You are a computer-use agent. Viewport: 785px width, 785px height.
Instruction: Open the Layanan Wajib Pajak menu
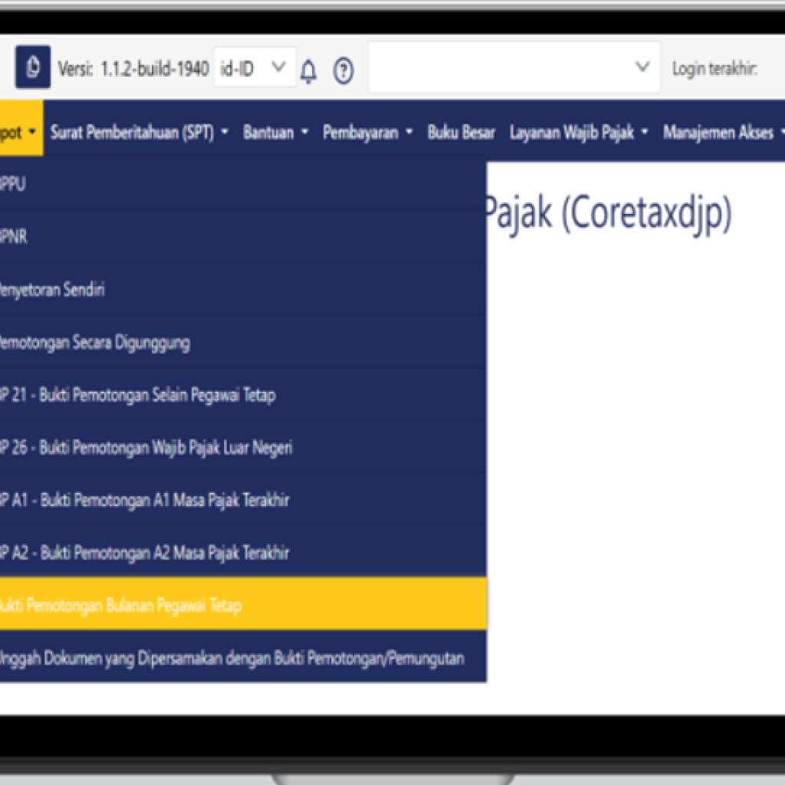[x=579, y=133]
